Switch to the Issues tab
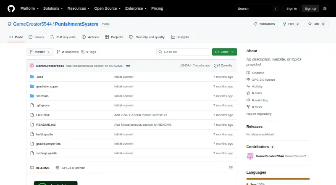336x185 pixels. tap(37, 37)
